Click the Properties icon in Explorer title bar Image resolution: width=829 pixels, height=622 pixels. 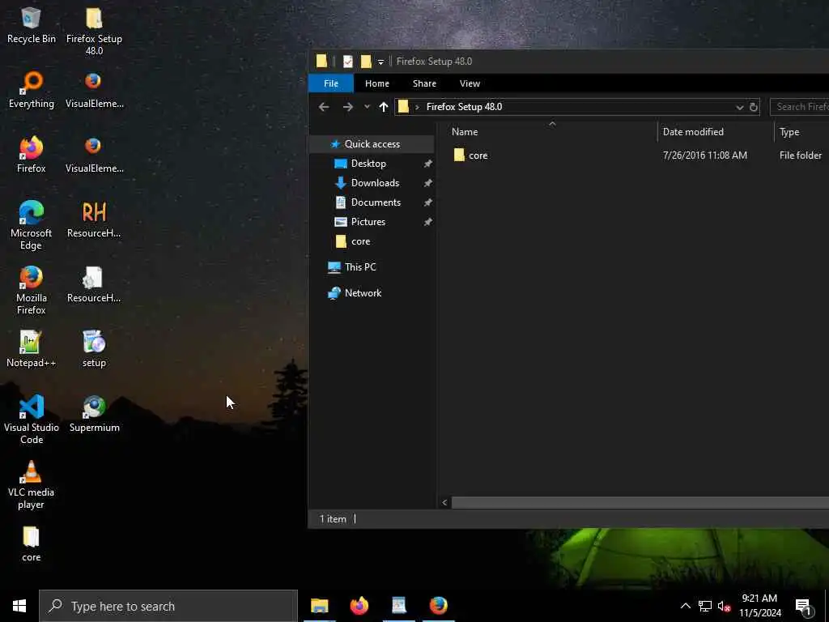pos(347,62)
